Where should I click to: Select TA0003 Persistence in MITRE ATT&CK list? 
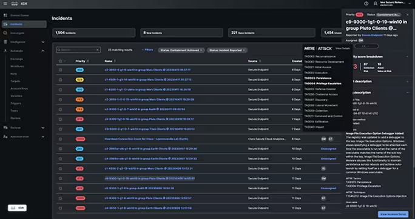(317, 78)
